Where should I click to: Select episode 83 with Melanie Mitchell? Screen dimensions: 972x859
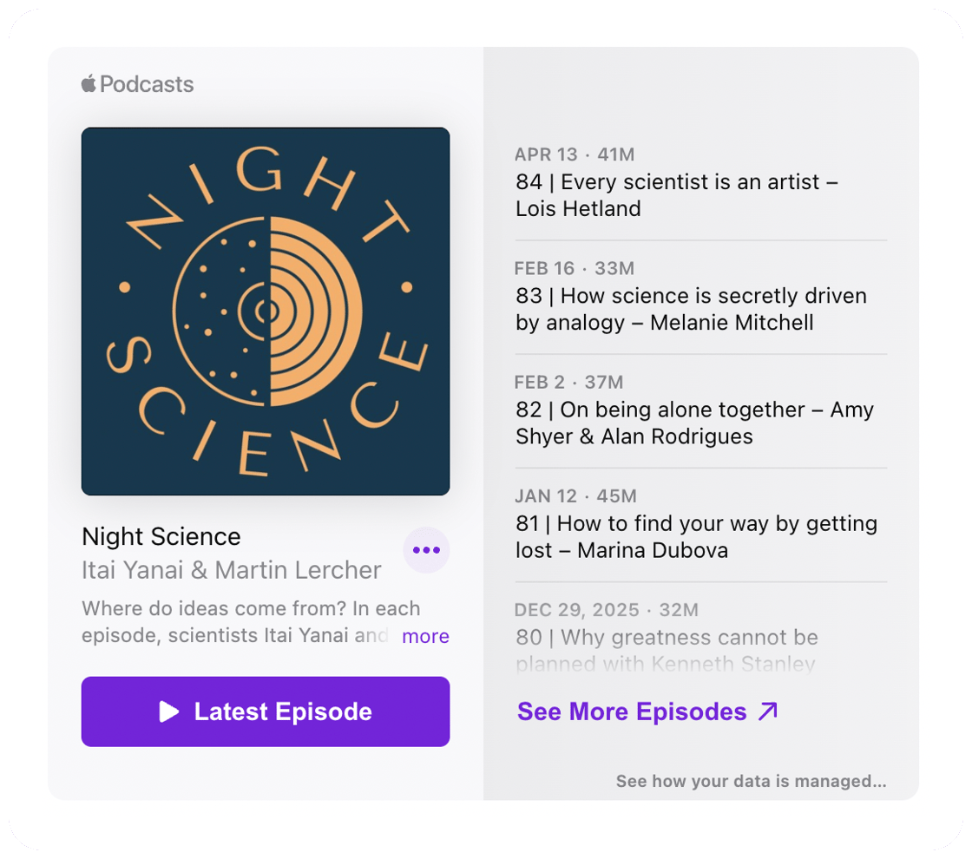pyautogui.click(x=700, y=296)
